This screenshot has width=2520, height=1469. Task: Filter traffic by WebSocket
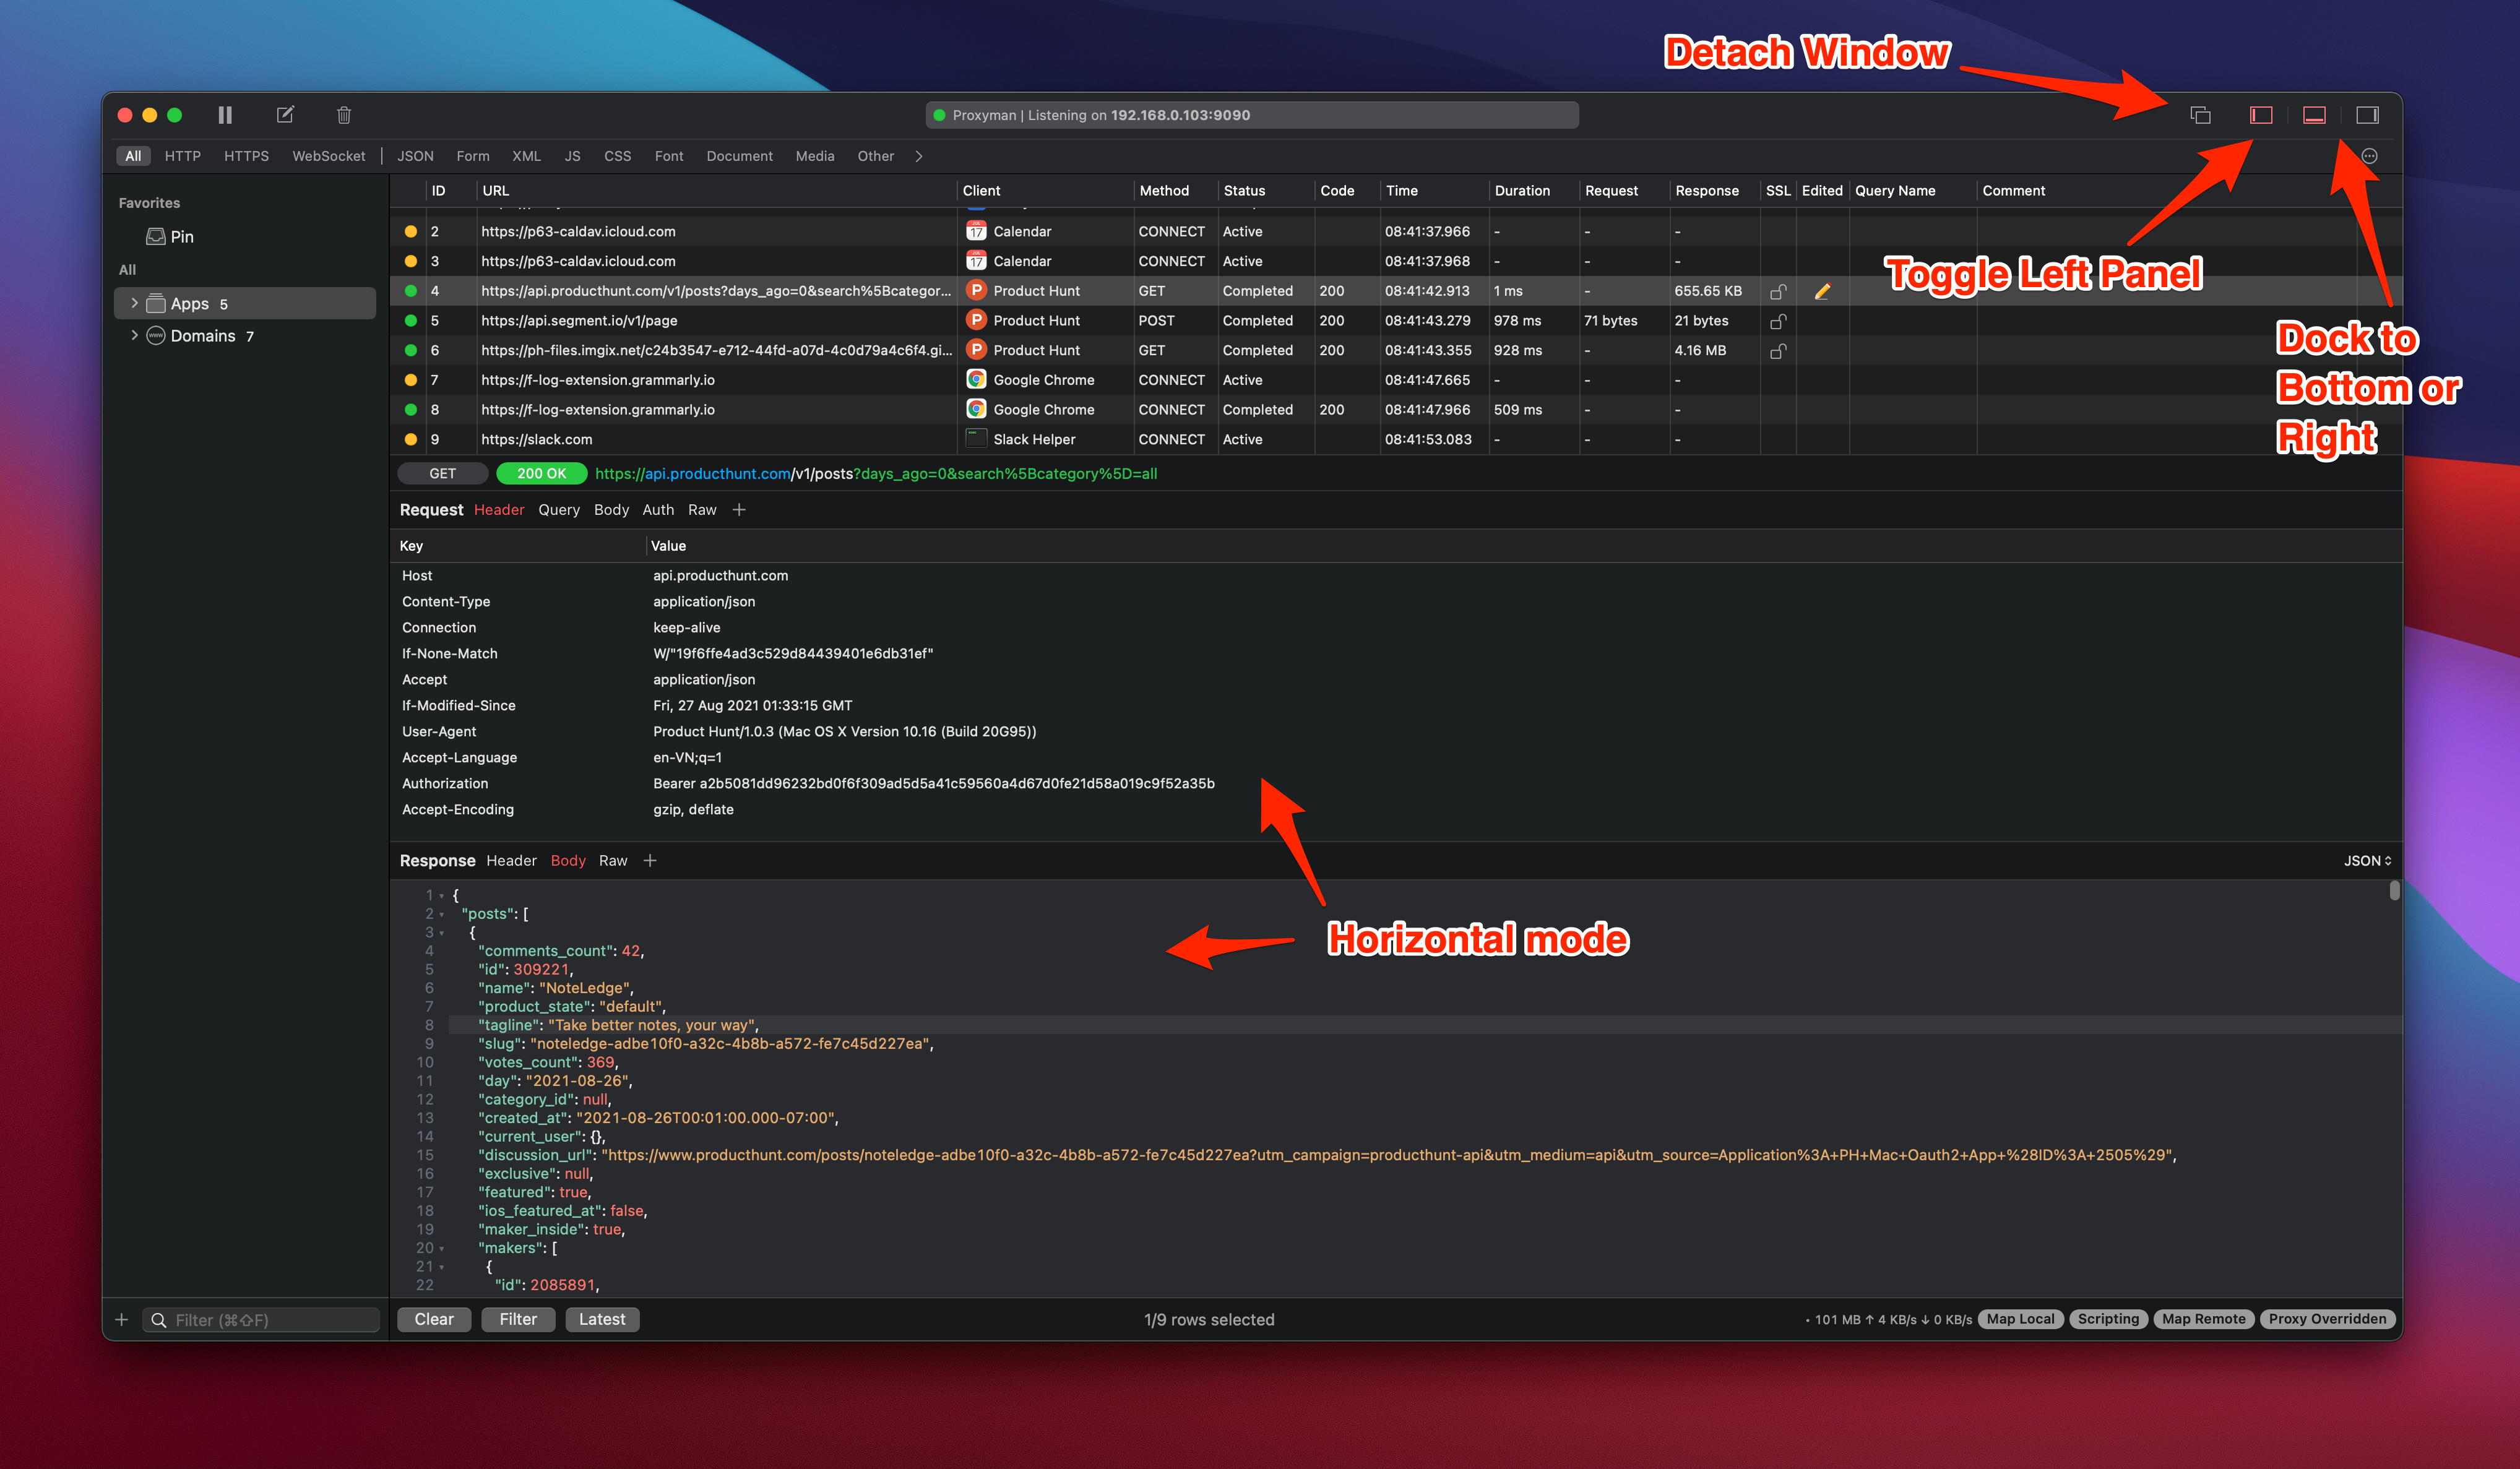328,156
